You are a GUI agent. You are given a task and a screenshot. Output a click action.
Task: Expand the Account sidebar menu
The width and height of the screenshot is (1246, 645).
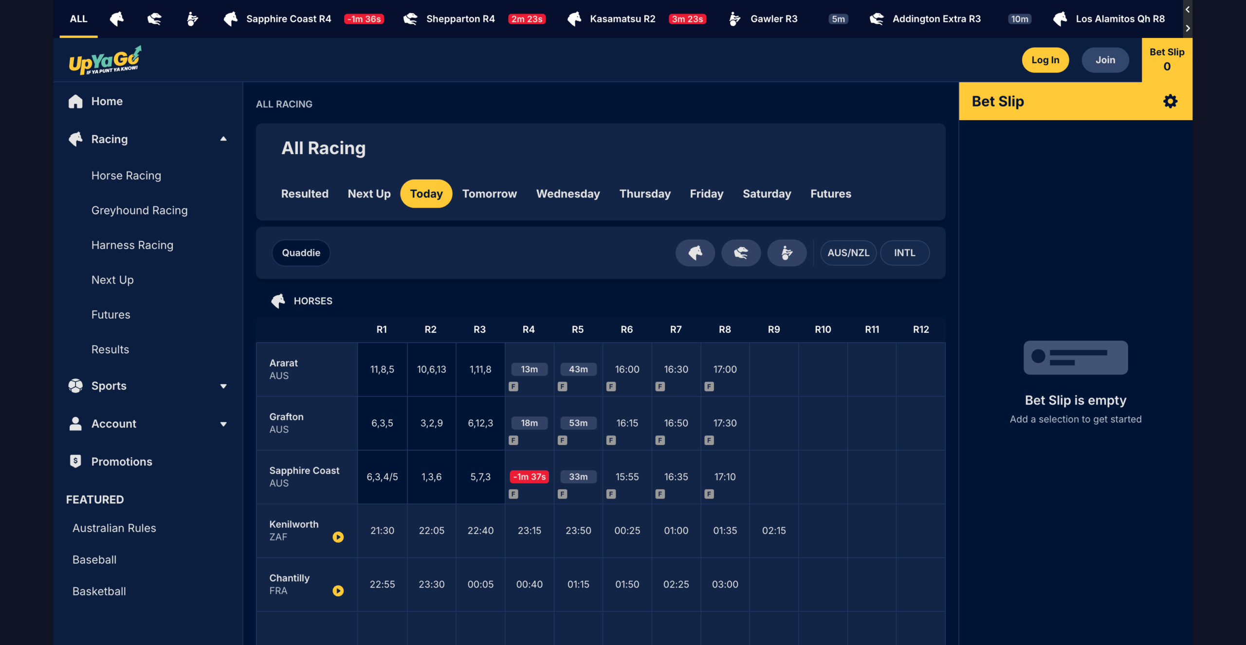coord(223,424)
